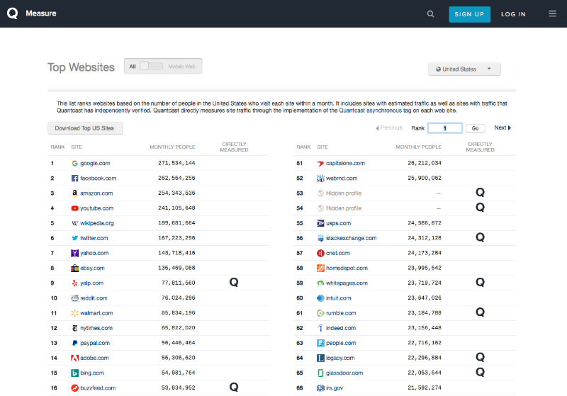Click the eBay favicon icon
This screenshot has width=567, height=396.
[74, 268]
